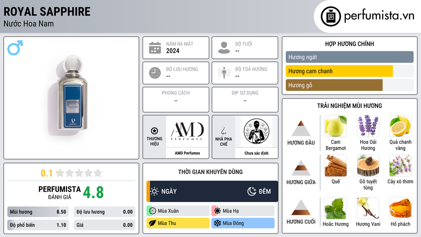Screen dimensions: 421x237
Task: Click the blue male gender symbol
Action: click(15, 48)
